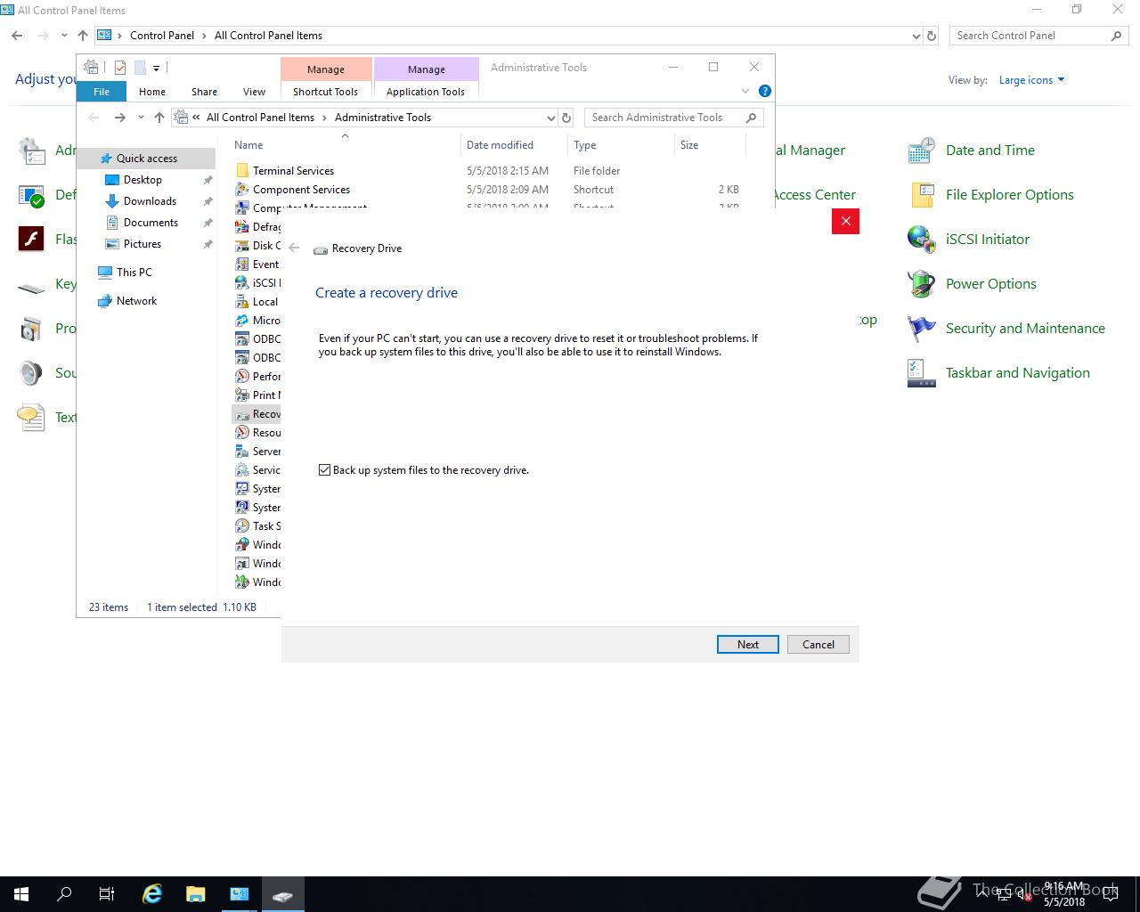The height and width of the screenshot is (912, 1140).
Task: Switch to the Share ribbon tab
Action: coord(204,92)
